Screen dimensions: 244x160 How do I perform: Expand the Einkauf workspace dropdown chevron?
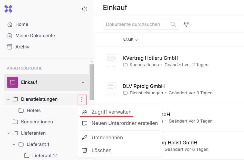tap(83, 82)
